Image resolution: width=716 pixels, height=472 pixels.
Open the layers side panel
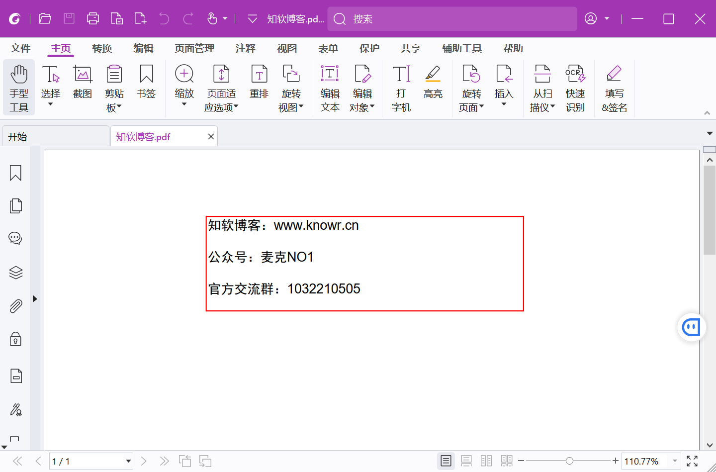pyautogui.click(x=15, y=273)
